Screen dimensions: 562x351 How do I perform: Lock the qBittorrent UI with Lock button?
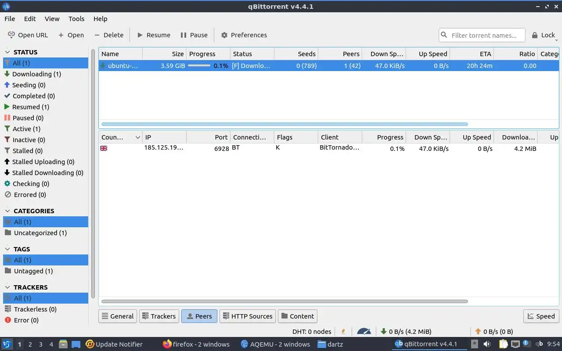coord(544,35)
